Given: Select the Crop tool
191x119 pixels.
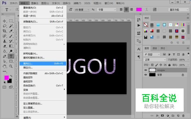Looking at the screenshot, I should tap(4, 31).
